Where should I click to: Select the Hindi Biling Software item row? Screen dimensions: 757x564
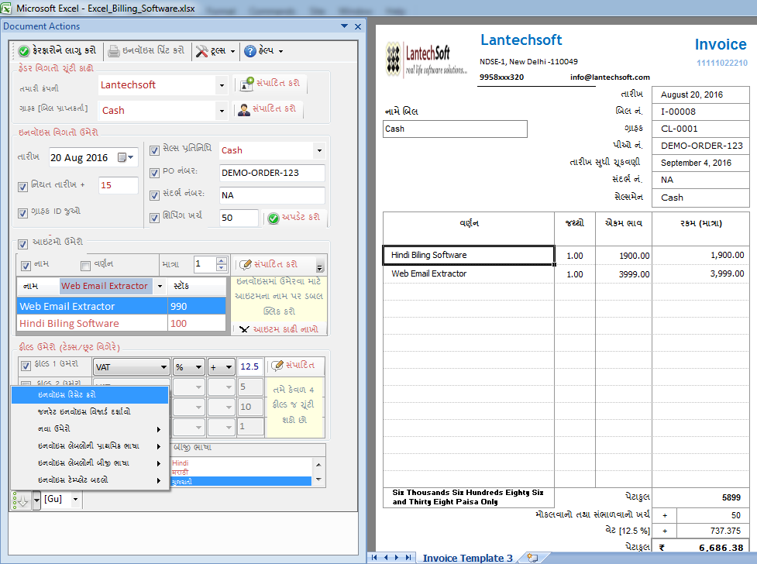[x=121, y=324]
